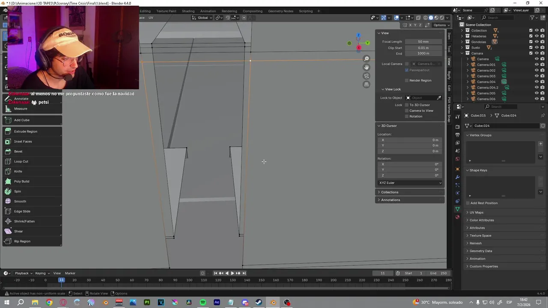Open Windows Start menu
548x308 pixels.
(x=7, y=302)
